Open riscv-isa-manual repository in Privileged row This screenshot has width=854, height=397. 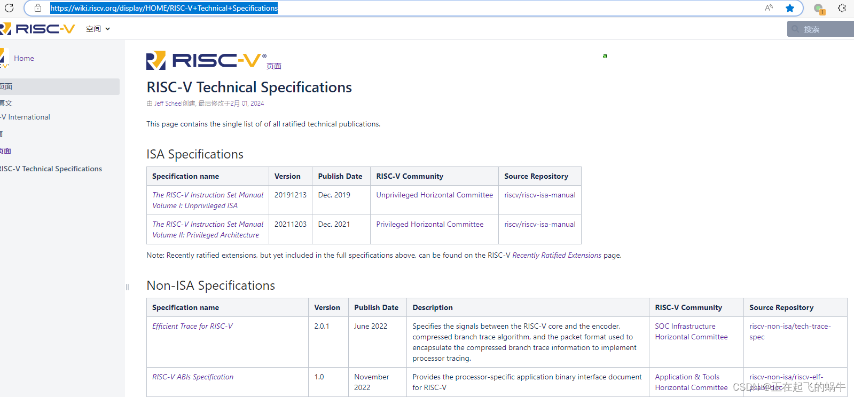540,224
